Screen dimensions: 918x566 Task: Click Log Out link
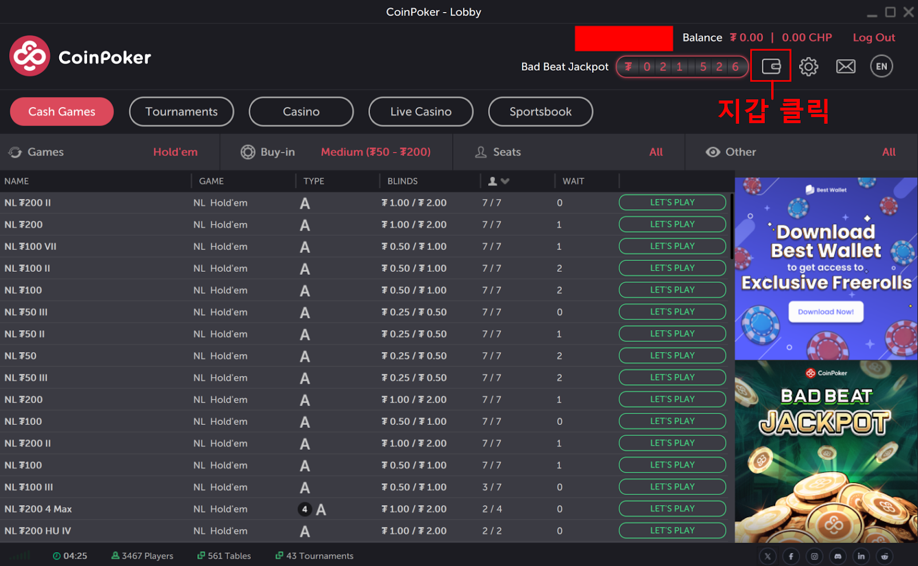tap(874, 37)
